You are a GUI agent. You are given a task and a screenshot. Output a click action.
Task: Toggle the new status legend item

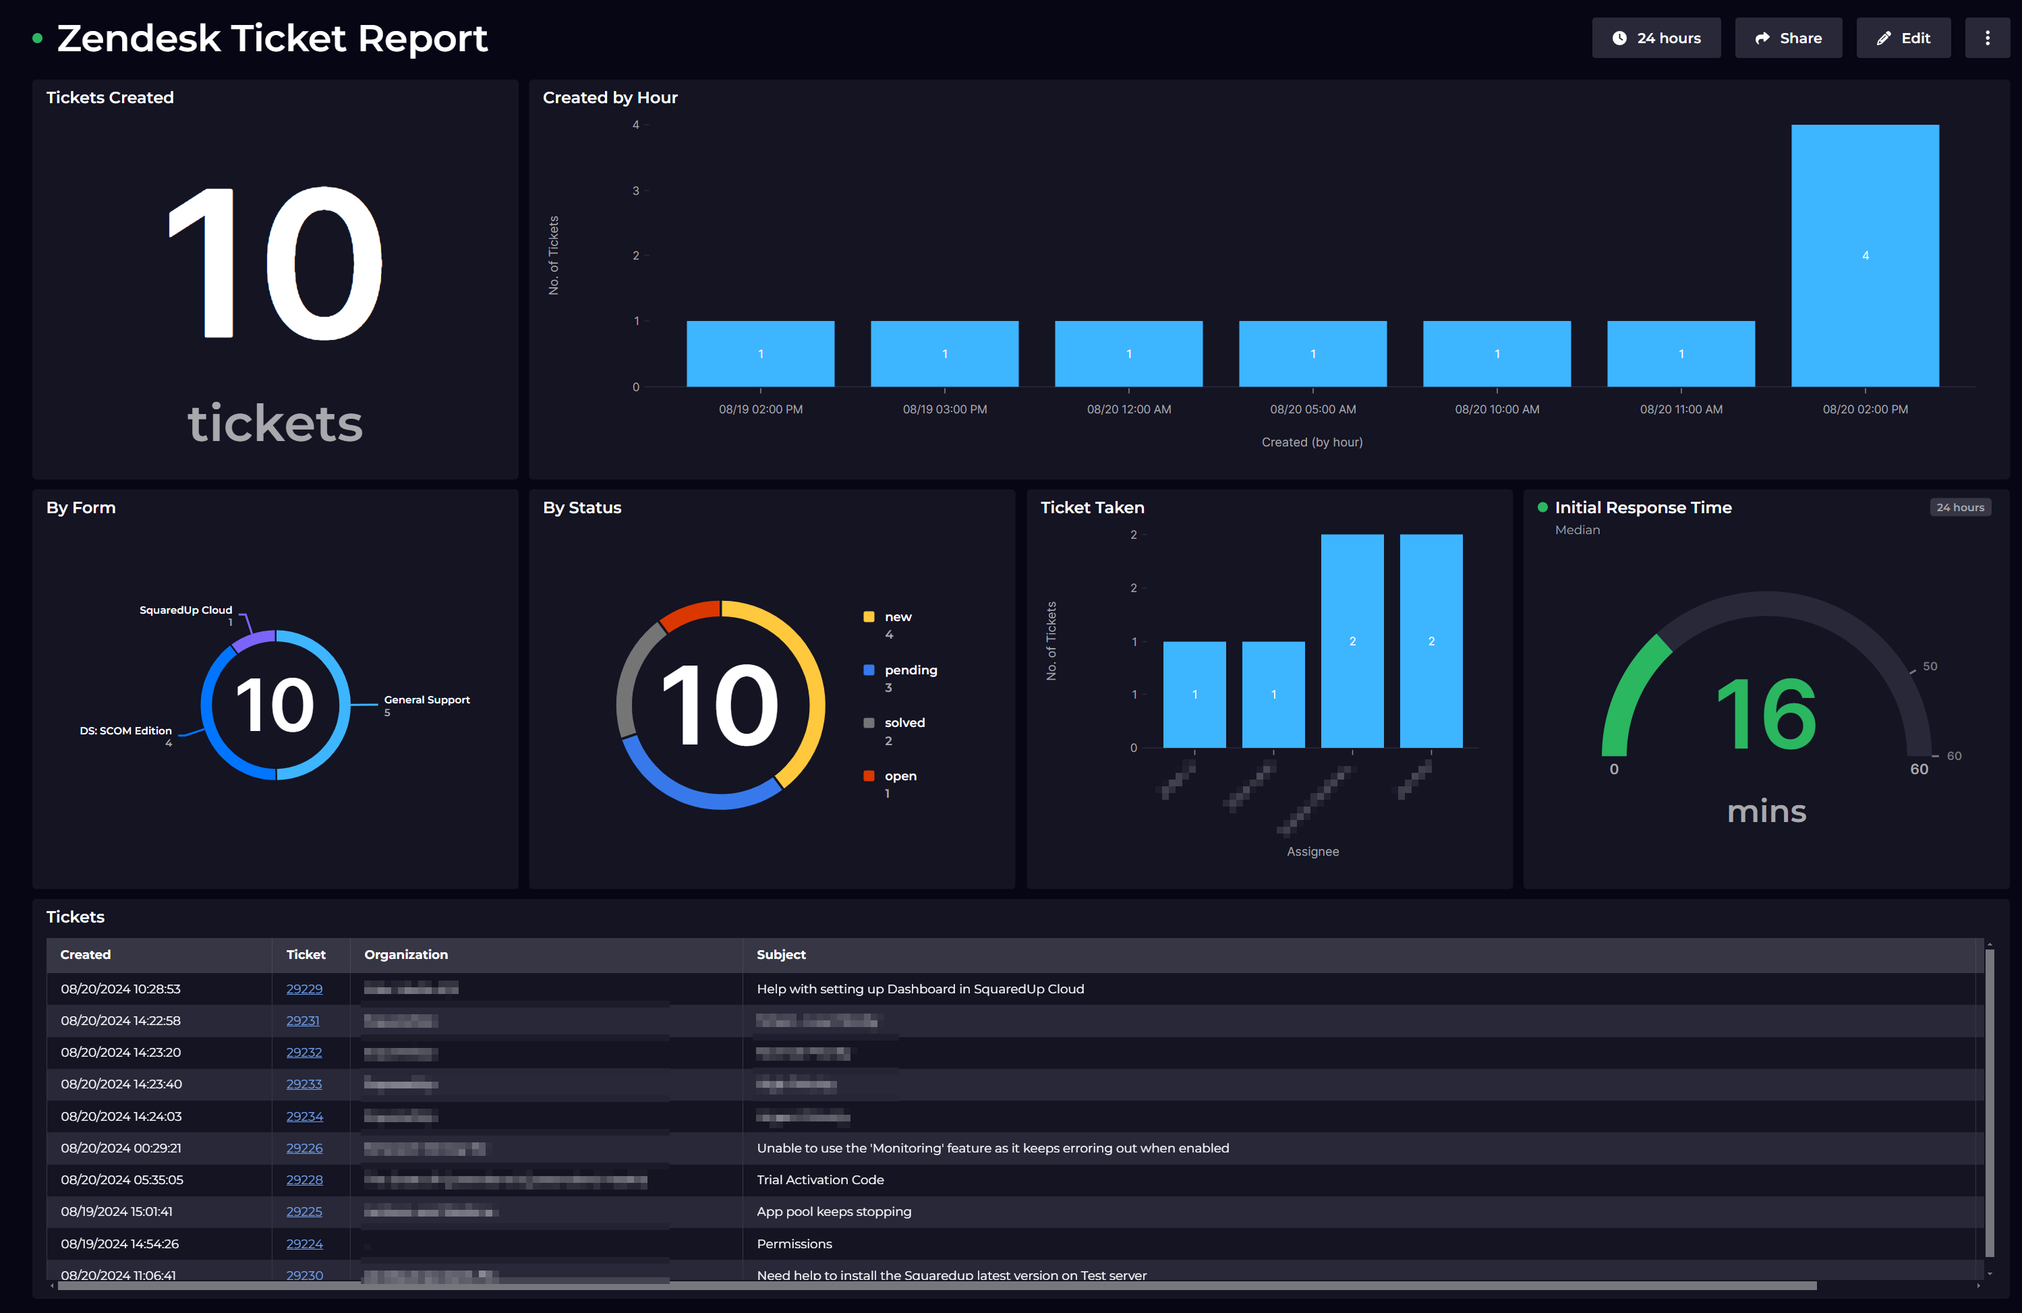(897, 618)
